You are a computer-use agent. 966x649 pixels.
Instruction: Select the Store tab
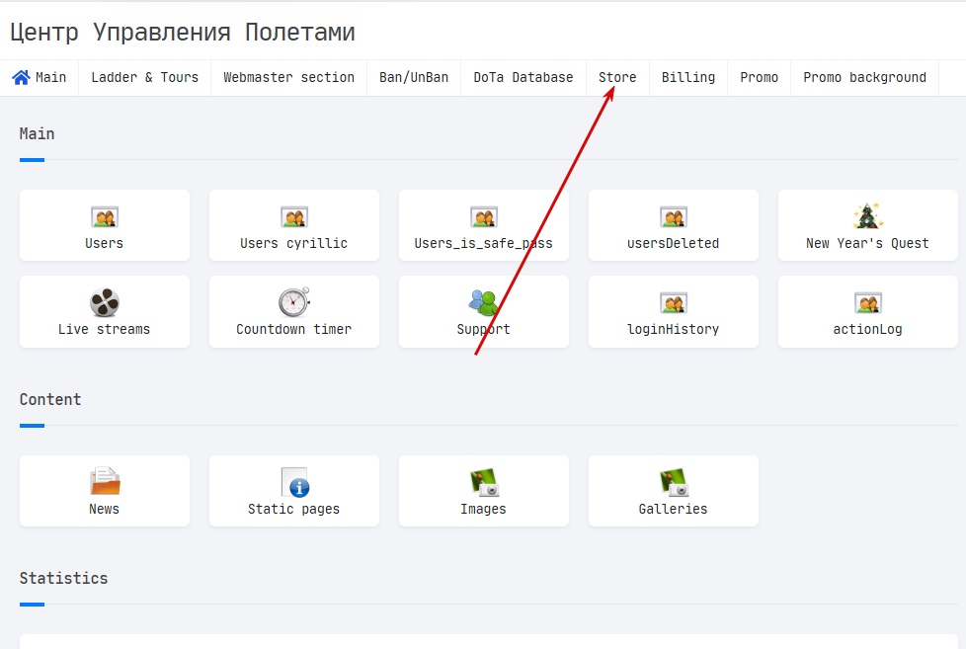pos(617,78)
